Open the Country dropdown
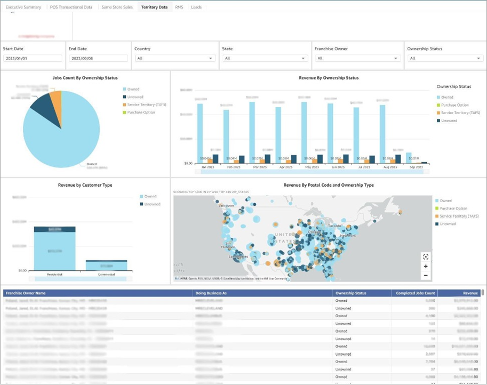This screenshot has height=385, width=487. coord(175,58)
